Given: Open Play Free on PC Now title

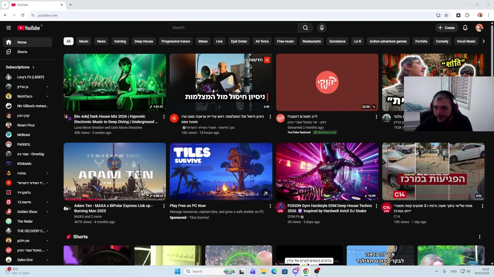Looking at the screenshot, I should tap(188, 206).
